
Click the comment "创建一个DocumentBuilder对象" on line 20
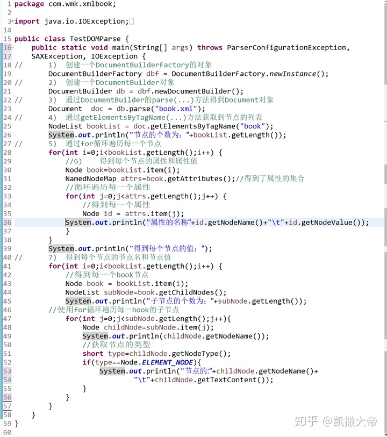[x=120, y=82]
